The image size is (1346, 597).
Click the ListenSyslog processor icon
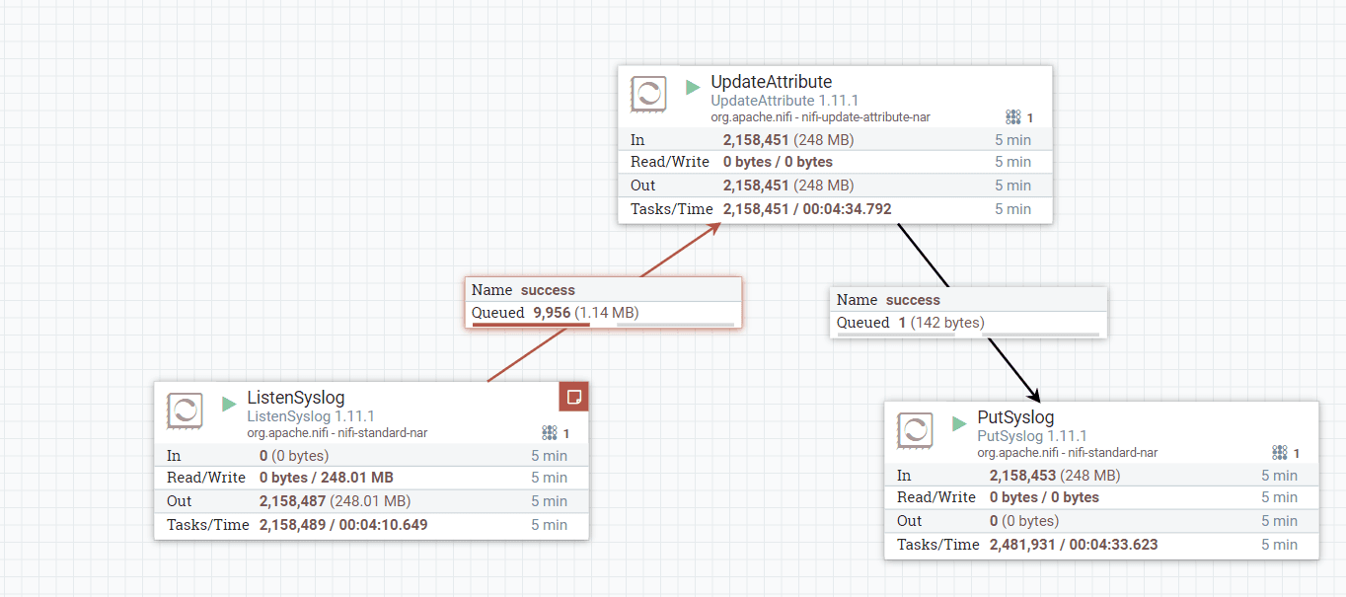click(x=185, y=410)
